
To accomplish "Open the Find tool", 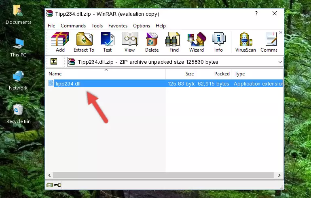I will [x=174, y=42].
